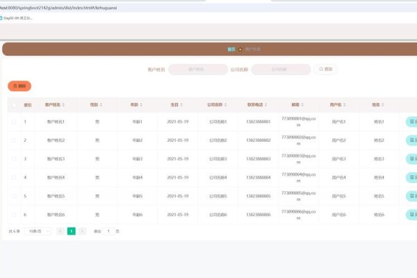Check the select-all checkbox in table header
This screenshot has width=417, height=278.
[x=14, y=105]
